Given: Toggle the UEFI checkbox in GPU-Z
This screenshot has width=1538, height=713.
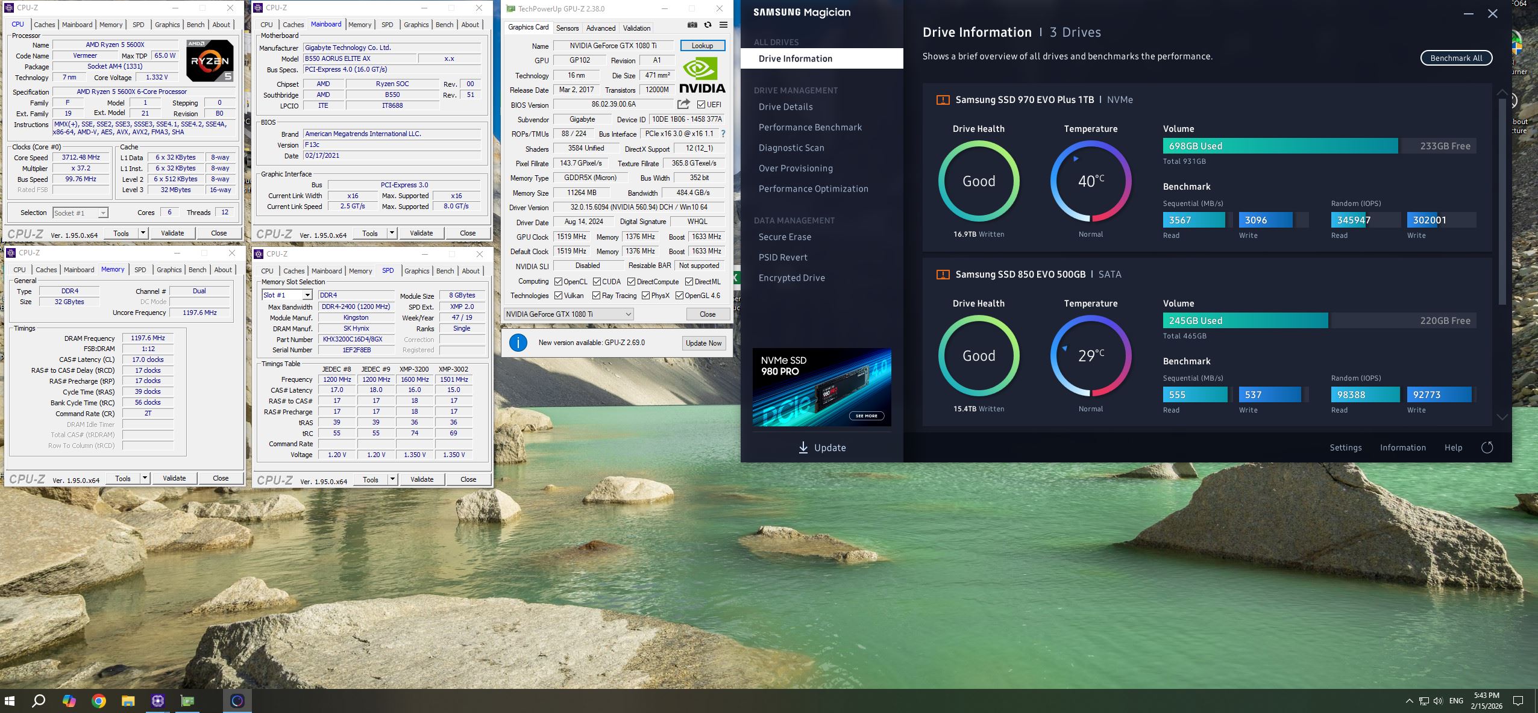Looking at the screenshot, I should tap(701, 105).
